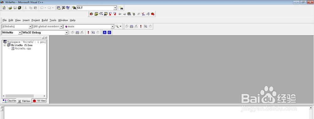Open the All global members filter dropdown
This screenshot has height=119, width=314.
61,26
